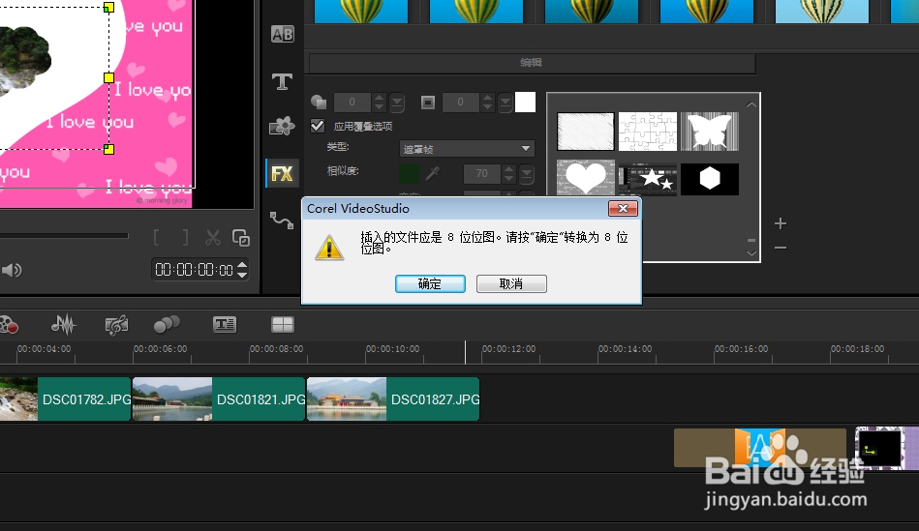The image size is (919, 531).
Task: Click the similarity value field showing 70
Action: pos(481,173)
